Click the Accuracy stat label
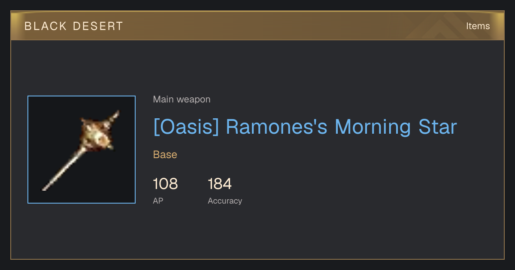This screenshot has width=515, height=270. pyautogui.click(x=225, y=201)
